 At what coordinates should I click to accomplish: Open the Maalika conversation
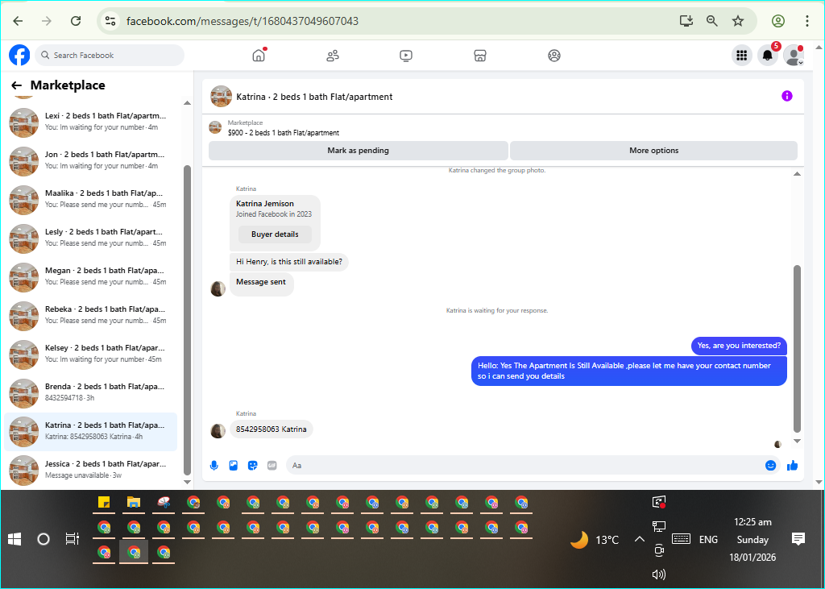click(90, 199)
